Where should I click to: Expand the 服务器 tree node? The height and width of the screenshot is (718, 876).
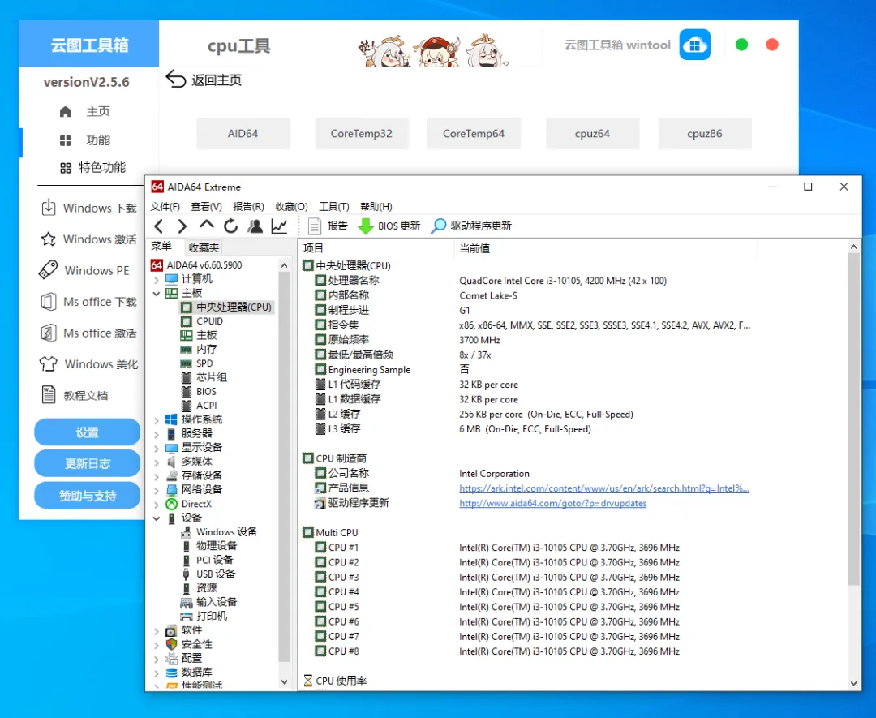157,434
